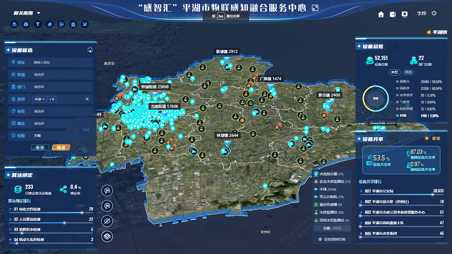Click the 地址 address input field

[x=58, y=62]
